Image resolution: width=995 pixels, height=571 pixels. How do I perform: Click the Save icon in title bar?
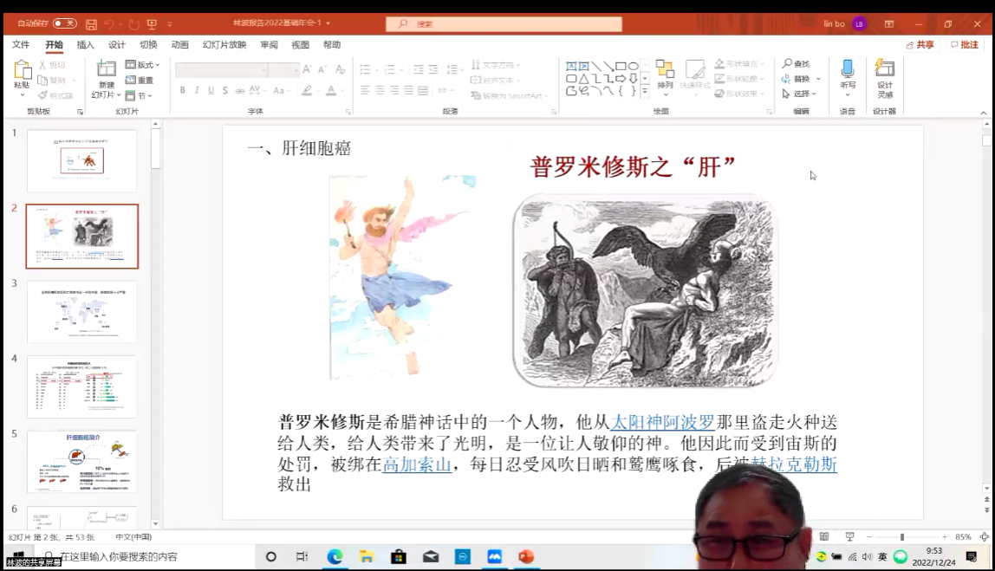tap(91, 24)
